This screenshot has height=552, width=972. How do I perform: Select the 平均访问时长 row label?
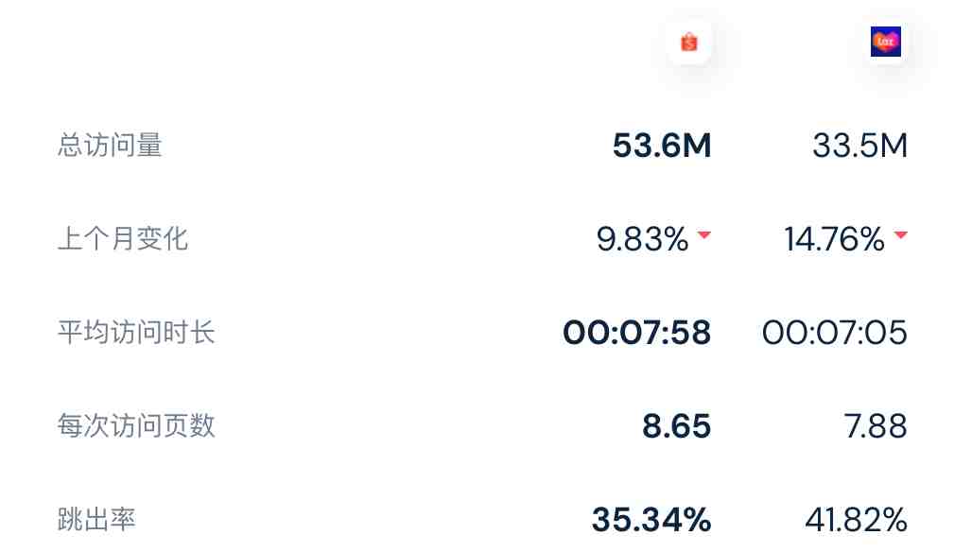(136, 332)
